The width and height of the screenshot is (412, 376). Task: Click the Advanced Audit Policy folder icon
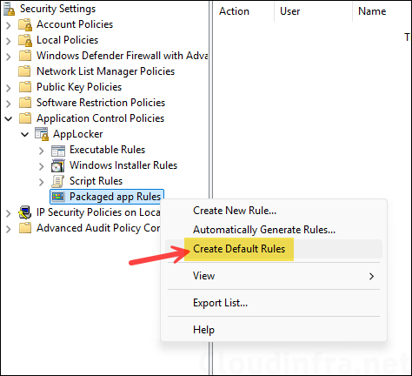[x=25, y=228]
